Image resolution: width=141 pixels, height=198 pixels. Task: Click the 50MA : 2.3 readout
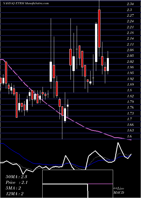point(16,177)
